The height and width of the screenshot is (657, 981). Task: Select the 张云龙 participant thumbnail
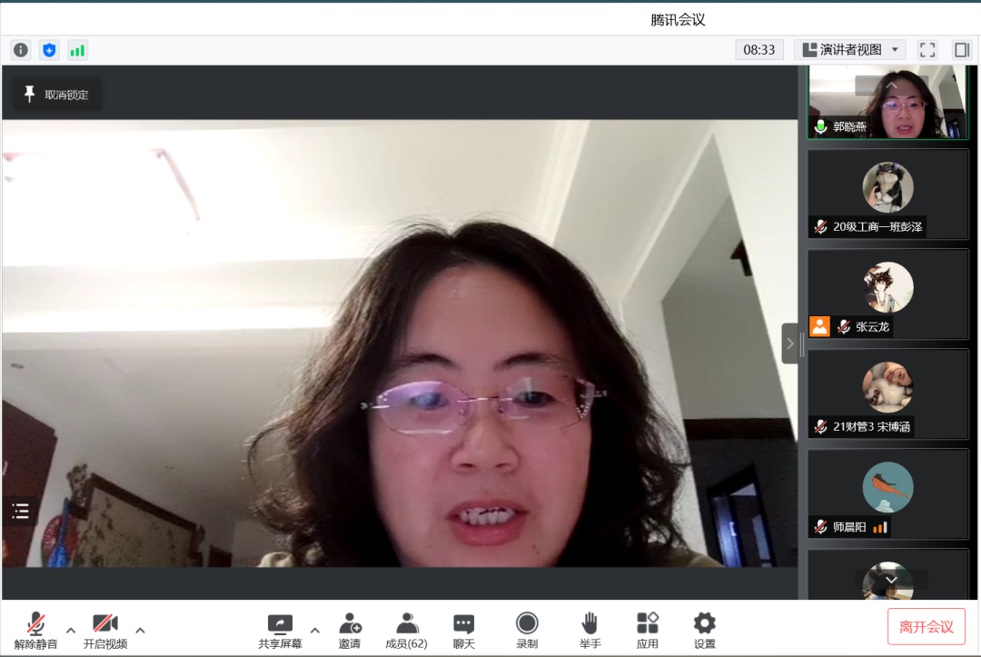pos(887,294)
